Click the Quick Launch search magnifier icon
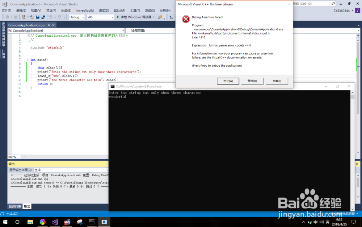Viewport: 362px width, 227px height. pyautogui.click(x=333, y=4)
